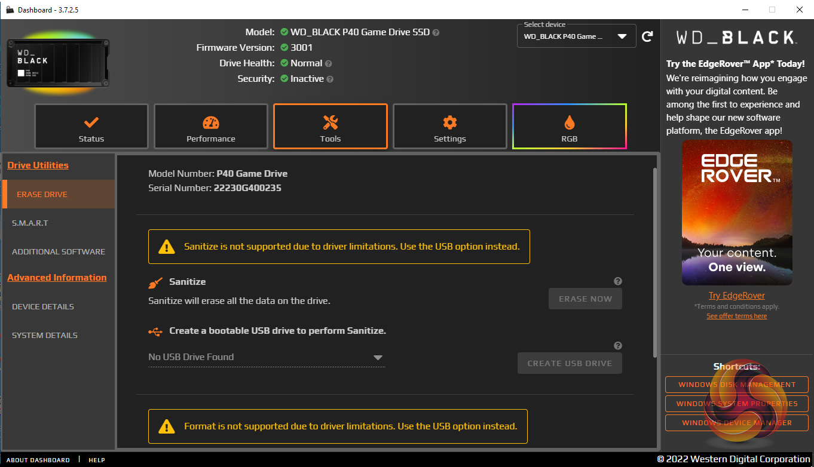Click warning icon in Format notice

pyautogui.click(x=166, y=426)
